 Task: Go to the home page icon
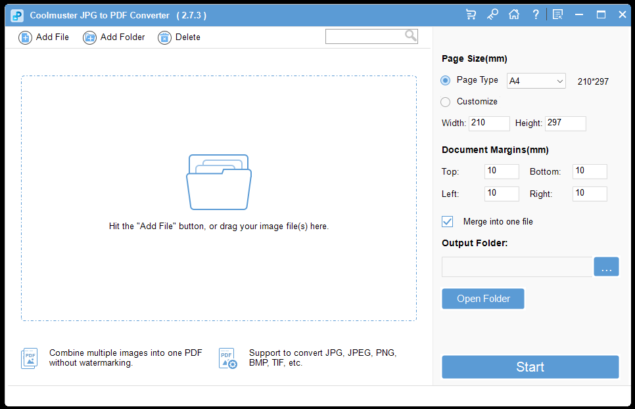(514, 14)
